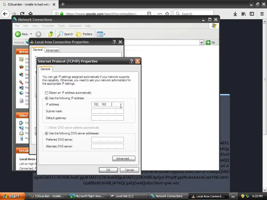Open Tools menu in Network Connections

(x=61, y=26)
